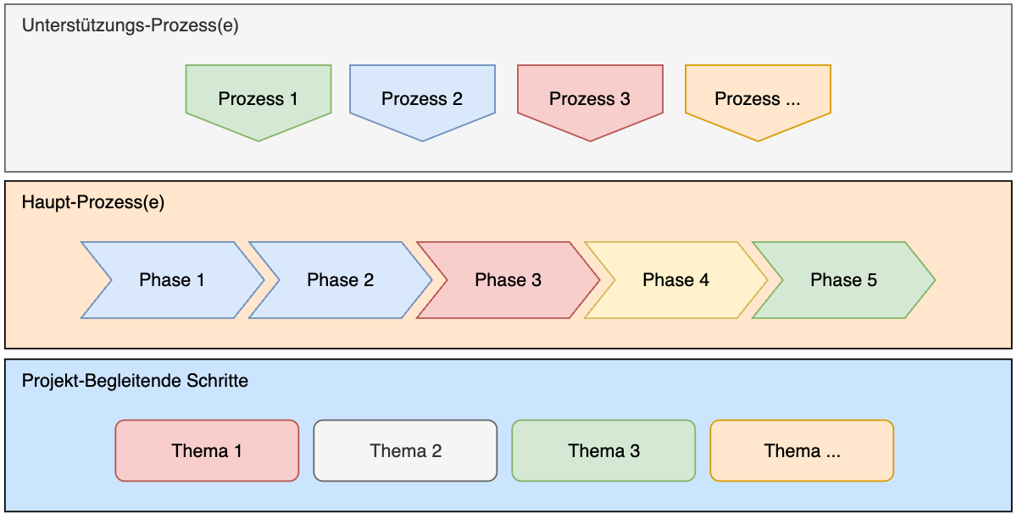Select the gray Thema 2 box
The height and width of the screenshot is (518, 1017).
coord(405,451)
